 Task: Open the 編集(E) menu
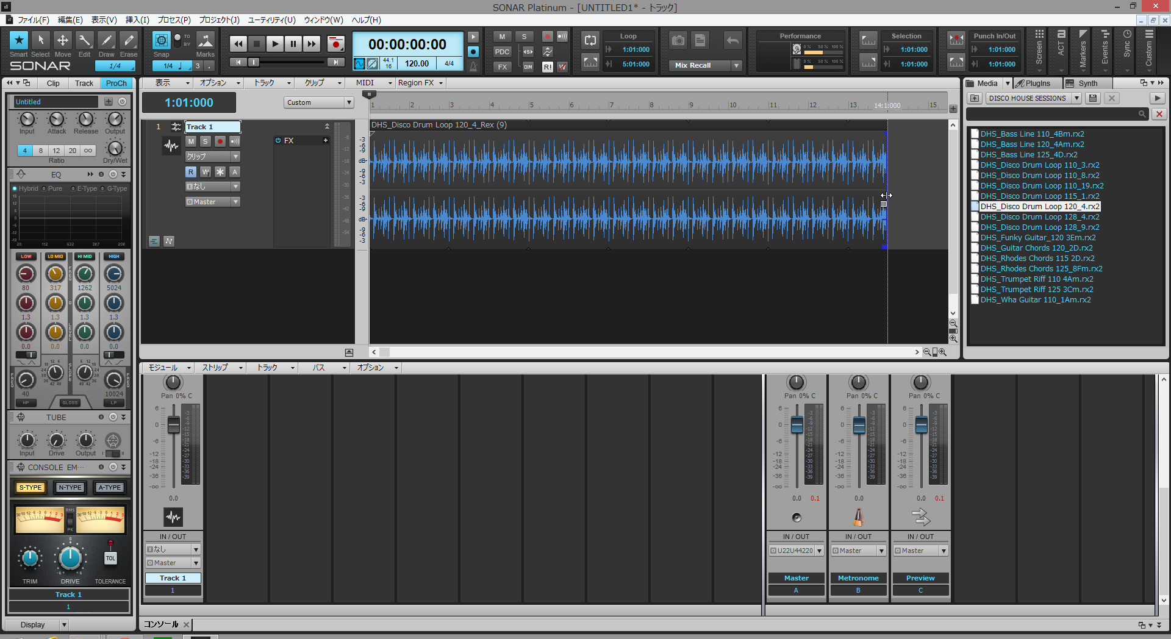(x=70, y=20)
